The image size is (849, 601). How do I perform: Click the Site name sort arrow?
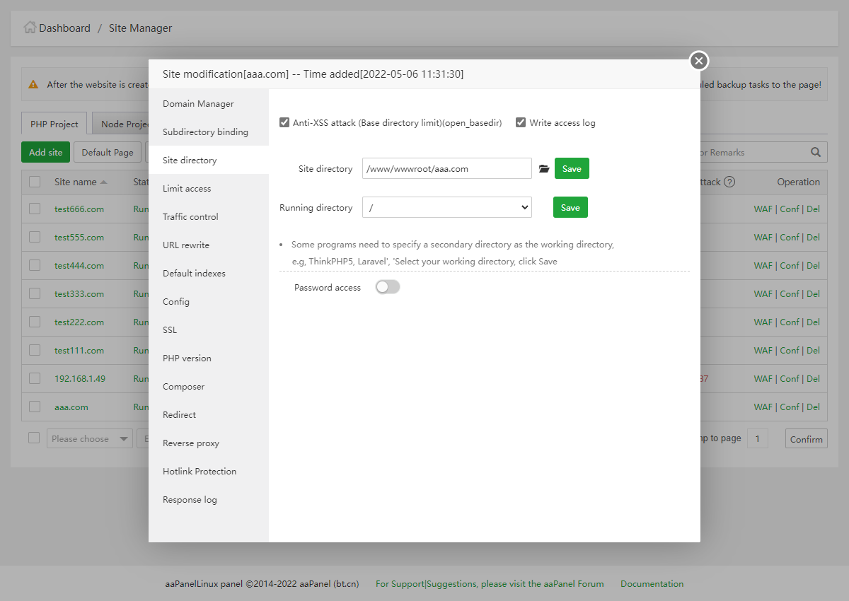click(x=104, y=182)
